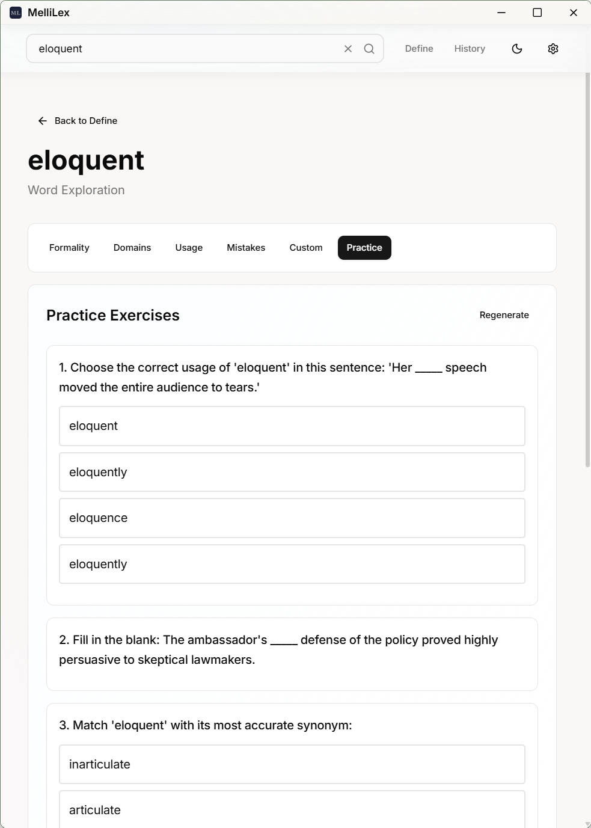Screen dimensions: 591x828
Task: Regenerate the practice exercises
Action: (x=504, y=315)
